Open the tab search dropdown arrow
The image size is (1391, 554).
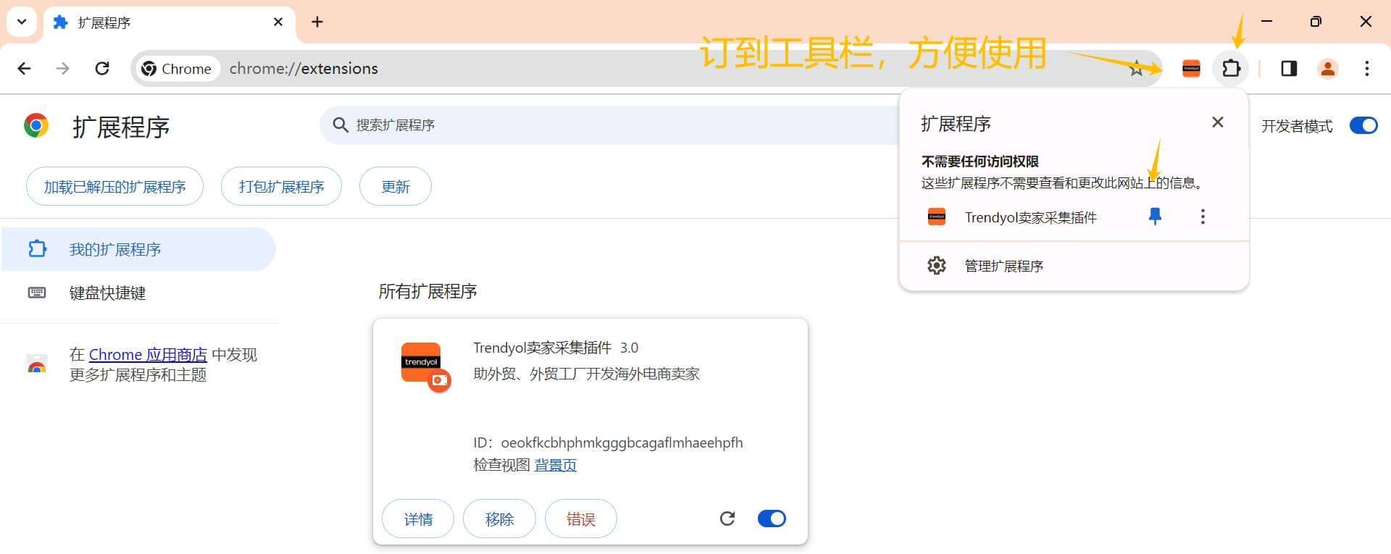tap(22, 22)
